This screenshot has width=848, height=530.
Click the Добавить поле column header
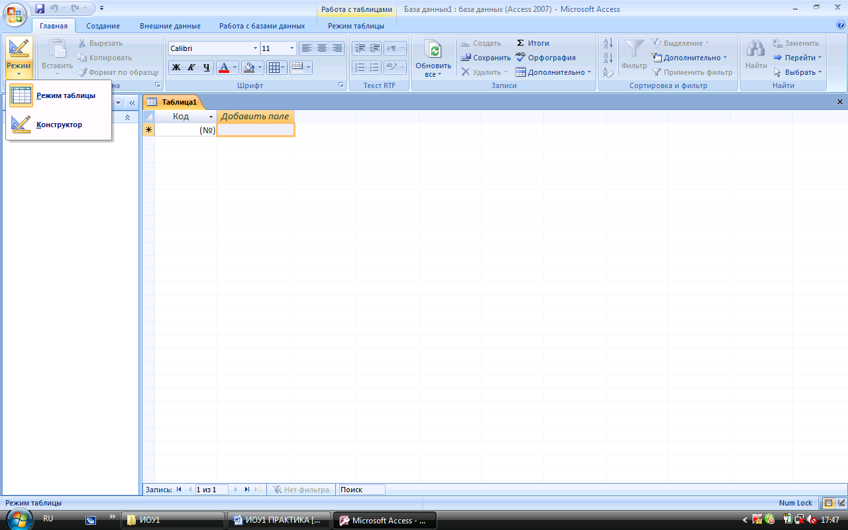pos(255,117)
